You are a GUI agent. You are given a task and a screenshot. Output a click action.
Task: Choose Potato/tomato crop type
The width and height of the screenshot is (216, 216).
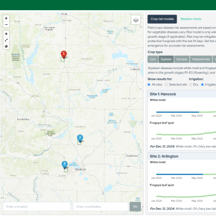coord(201,59)
